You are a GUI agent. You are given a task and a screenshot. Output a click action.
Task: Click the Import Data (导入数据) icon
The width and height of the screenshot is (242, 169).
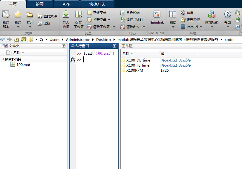[66, 14]
